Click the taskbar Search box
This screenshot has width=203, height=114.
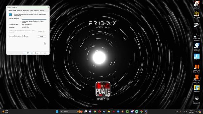71,111
